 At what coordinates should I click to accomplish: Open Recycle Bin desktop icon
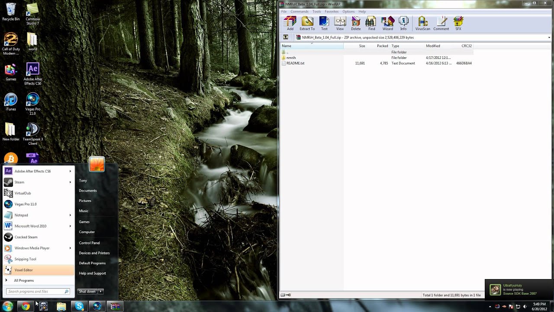pos(11,12)
